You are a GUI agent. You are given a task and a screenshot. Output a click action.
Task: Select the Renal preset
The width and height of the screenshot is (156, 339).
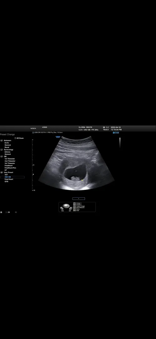point(7,147)
